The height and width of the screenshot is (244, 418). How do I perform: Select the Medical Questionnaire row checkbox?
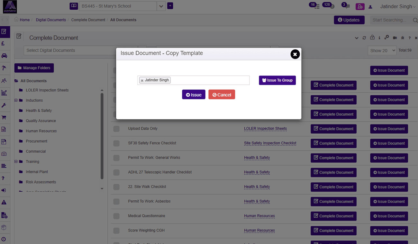pyautogui.click(x=116, y=216)
